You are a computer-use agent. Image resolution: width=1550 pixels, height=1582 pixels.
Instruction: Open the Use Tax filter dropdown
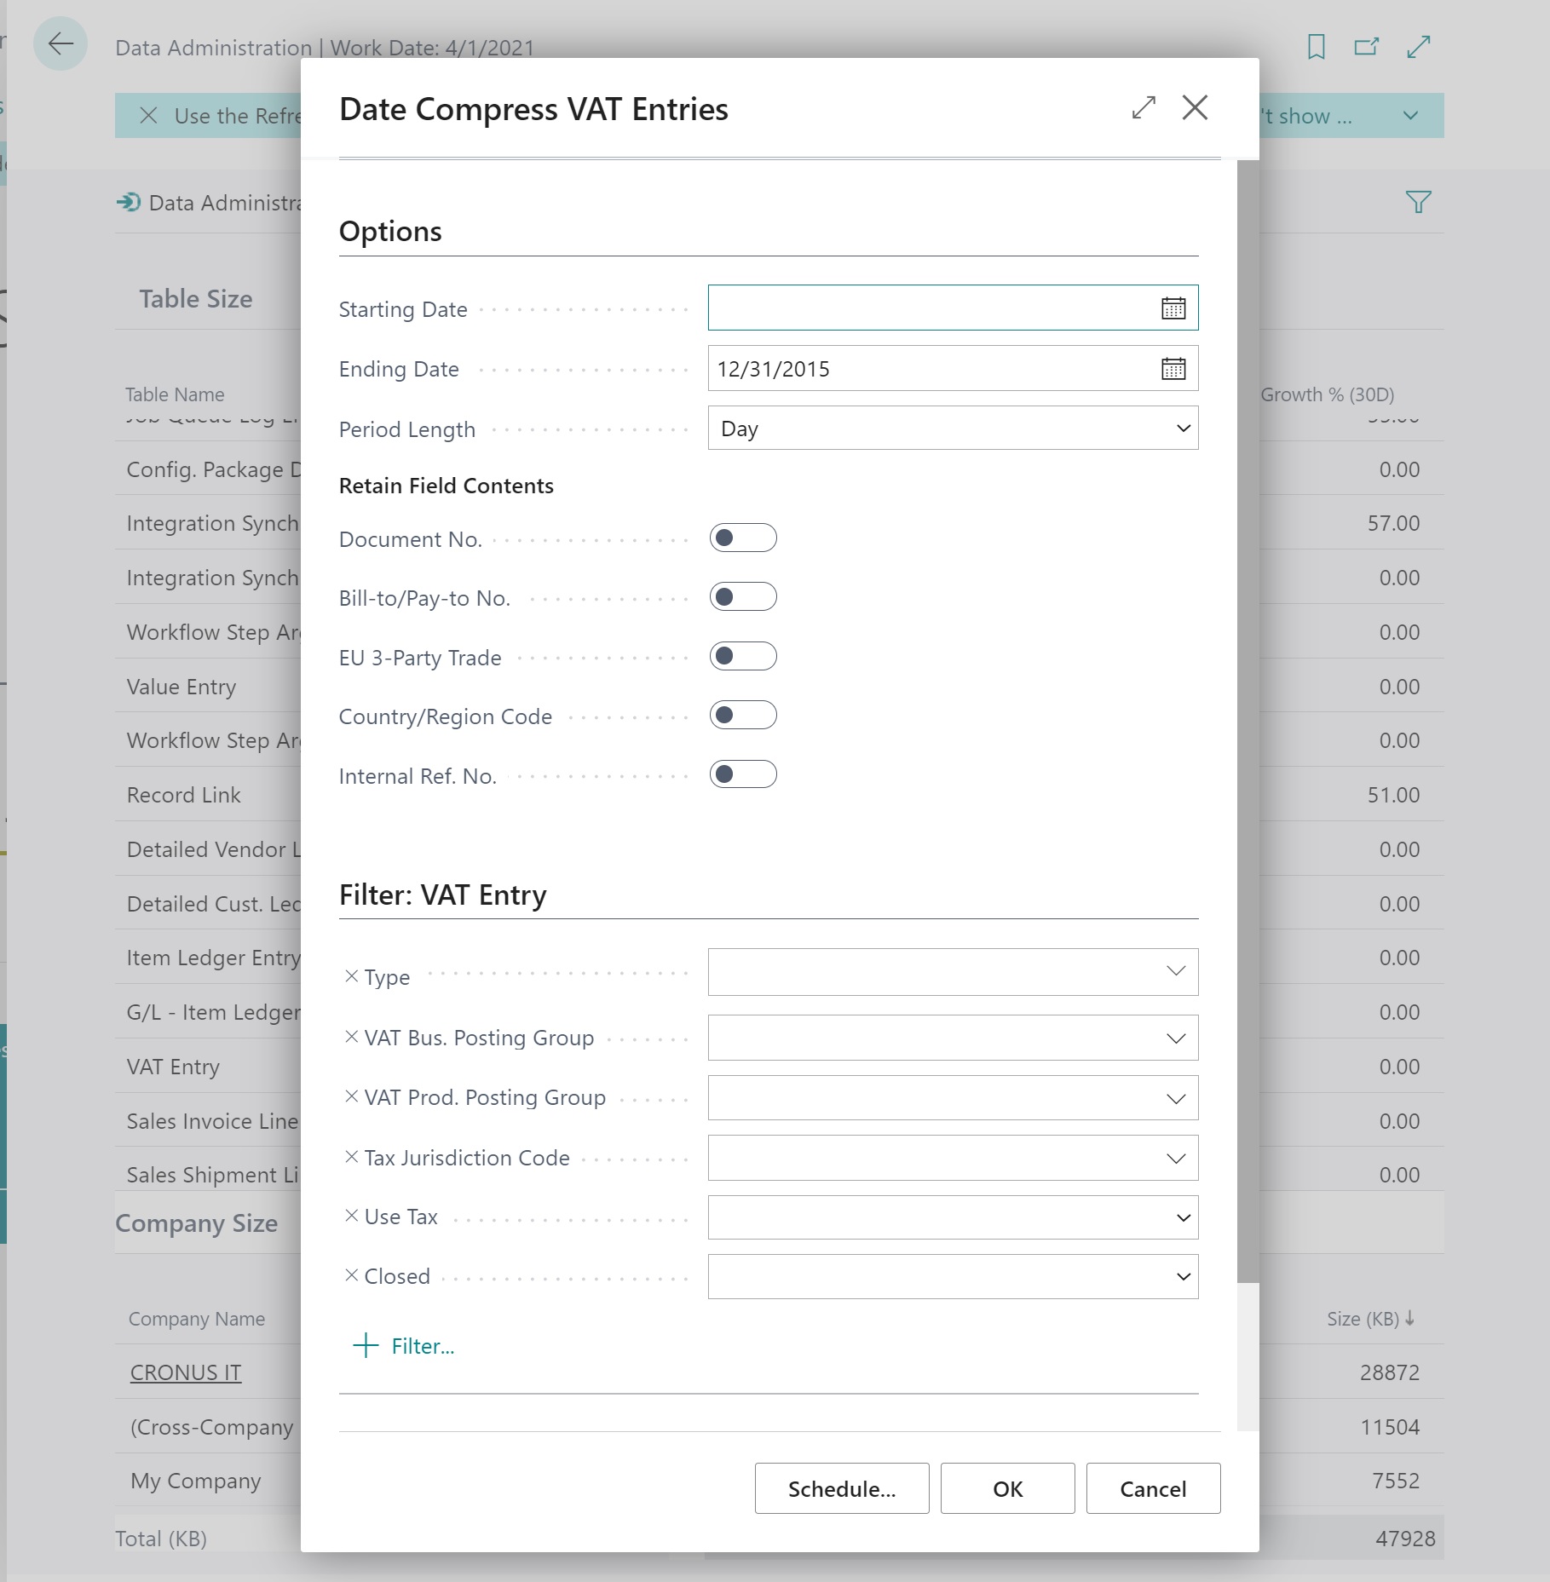point(1182,1217)
